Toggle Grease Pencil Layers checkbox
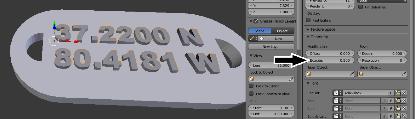Screen dimensions: 415x119 [x=256, y=21]
